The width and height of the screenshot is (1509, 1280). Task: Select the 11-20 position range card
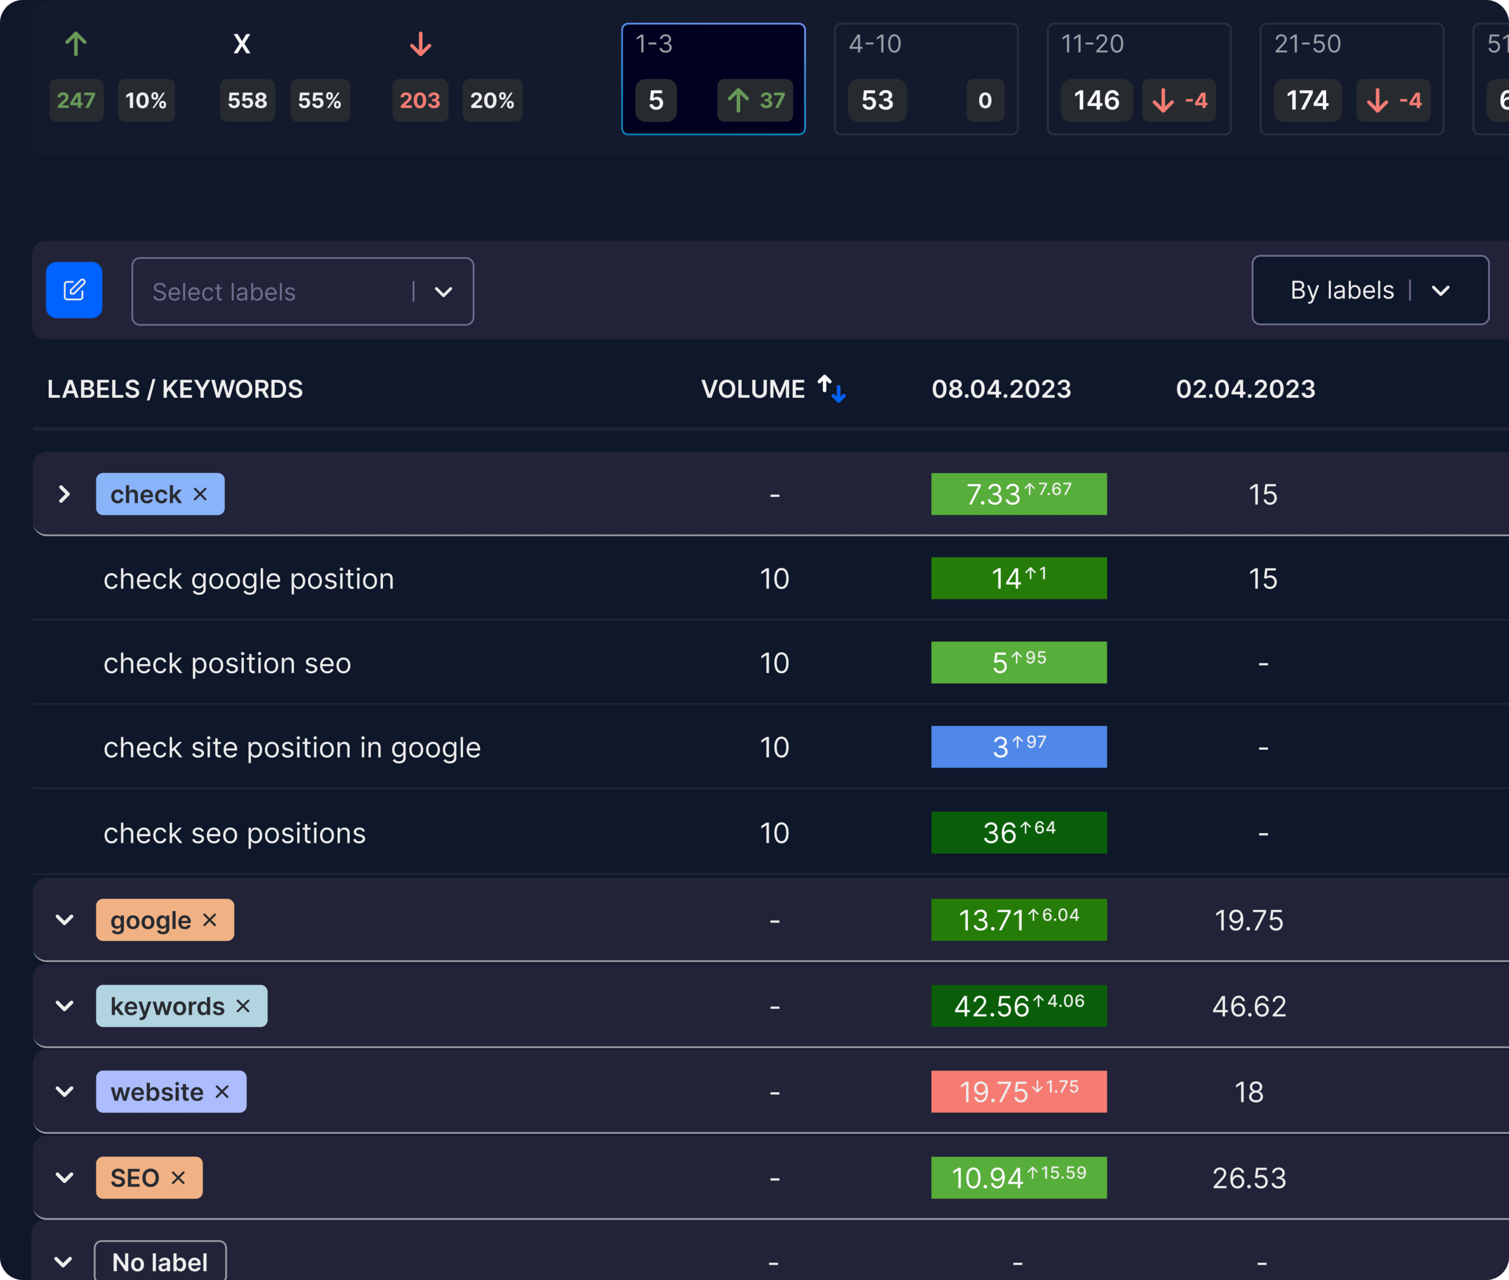[x=1139, y=79]
